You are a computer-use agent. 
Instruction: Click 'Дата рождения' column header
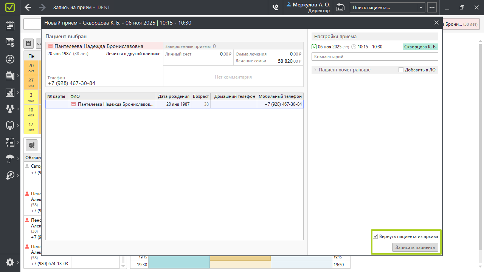click(174, 96)
